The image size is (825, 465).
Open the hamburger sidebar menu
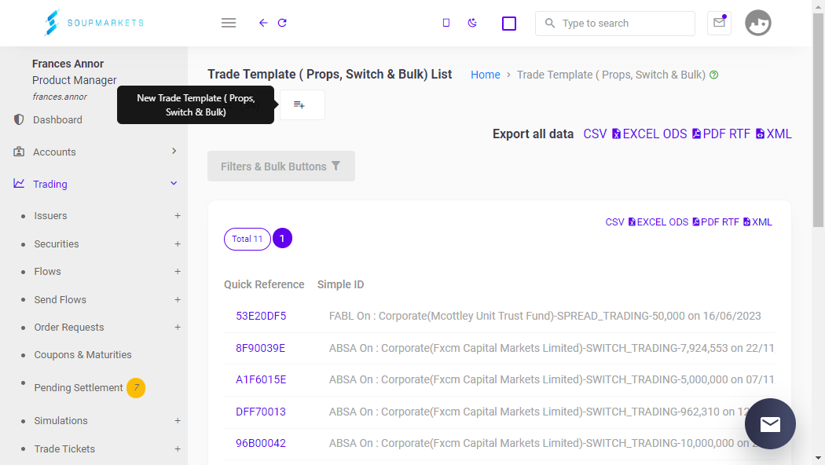[x=229, y=23]
